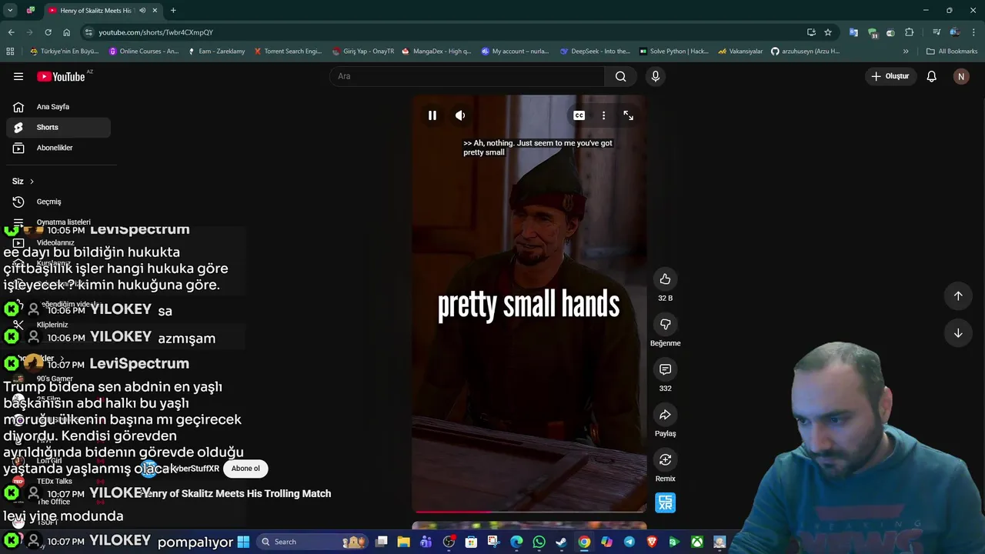985x554 pixels.
Task: Open the All Bookmarks folder
Action: [x=952, y=52]
